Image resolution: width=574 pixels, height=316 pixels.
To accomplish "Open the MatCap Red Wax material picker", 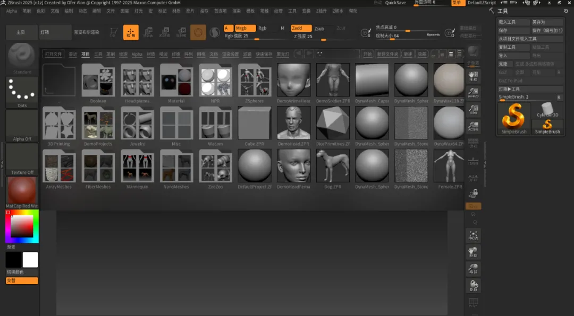I will pos(22,192).
